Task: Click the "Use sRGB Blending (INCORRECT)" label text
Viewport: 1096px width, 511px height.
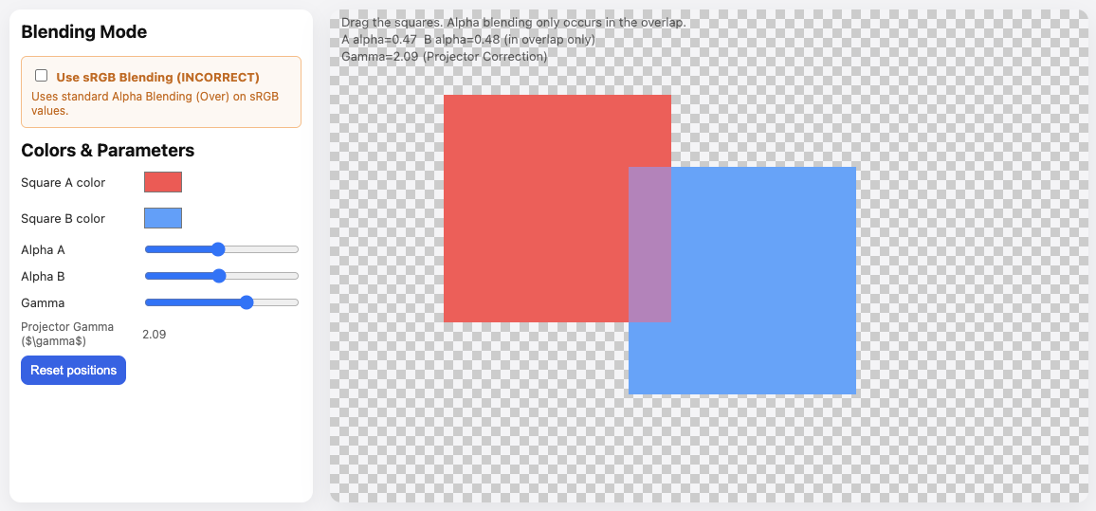Action: point(157,77)
